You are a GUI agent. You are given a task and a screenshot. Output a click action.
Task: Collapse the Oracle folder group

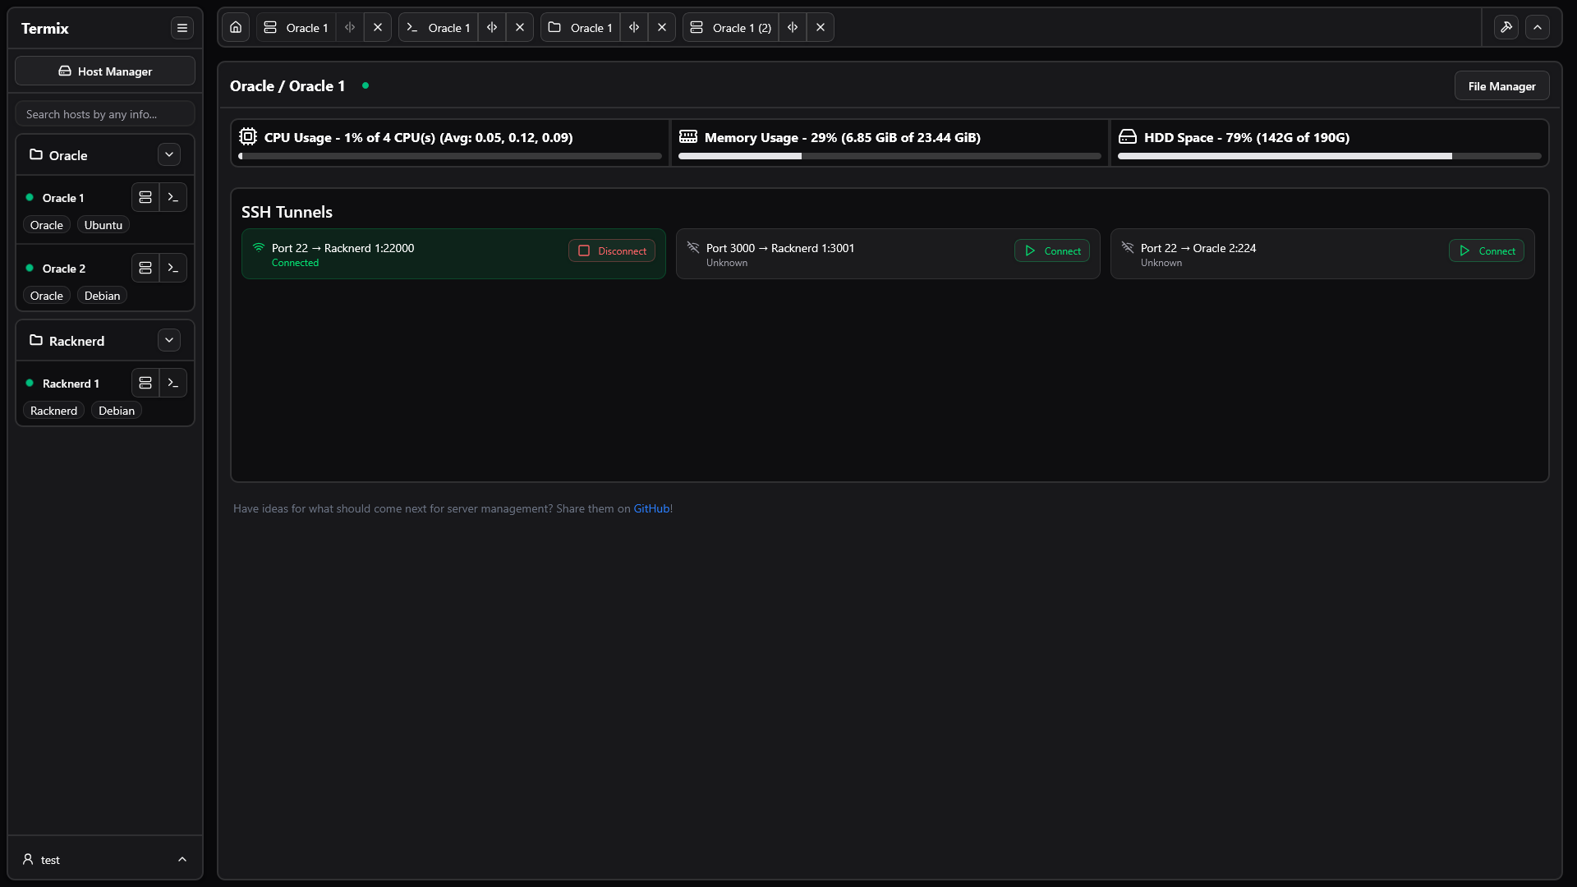(169, 154)
